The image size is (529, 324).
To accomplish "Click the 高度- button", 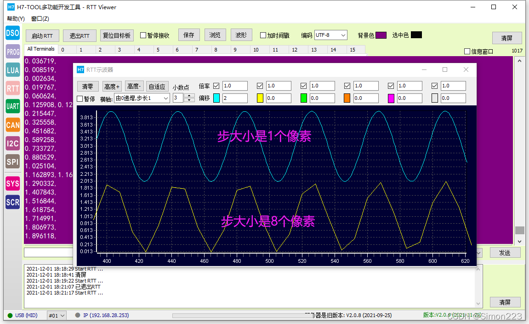I will pyautogui.click(x=134, y=86).
